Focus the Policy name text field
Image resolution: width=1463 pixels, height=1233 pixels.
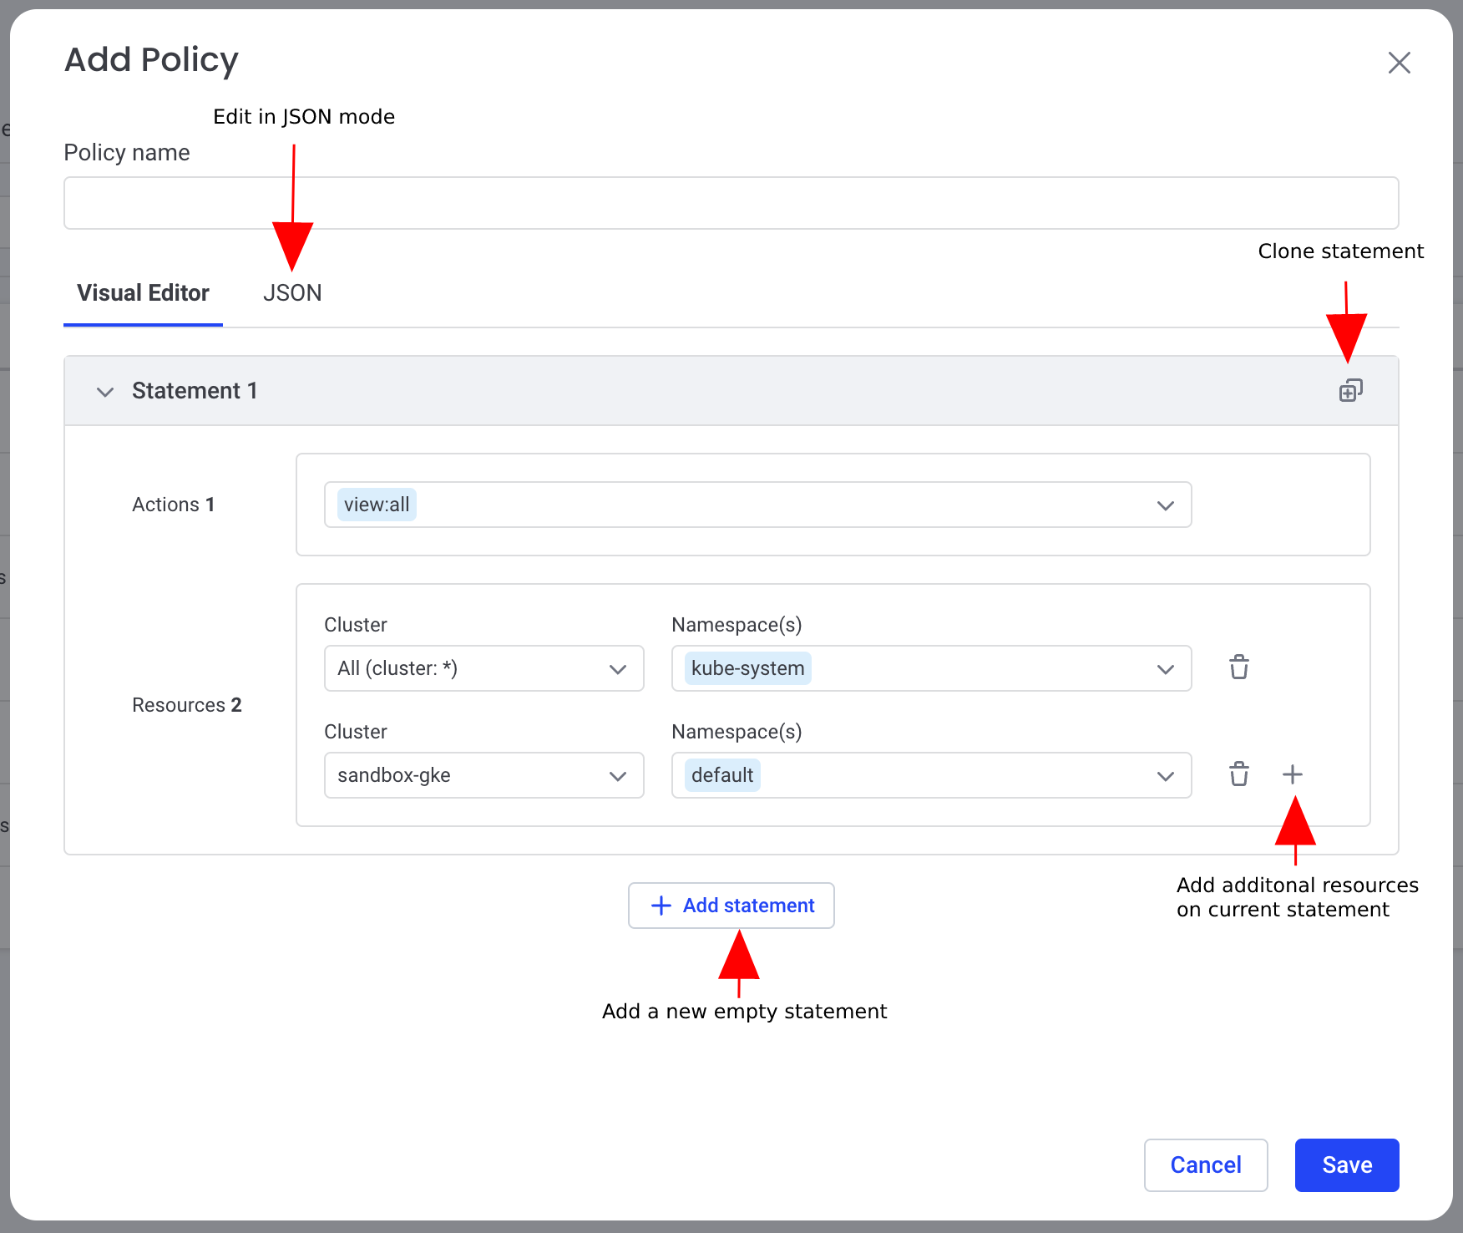[731, 203]
